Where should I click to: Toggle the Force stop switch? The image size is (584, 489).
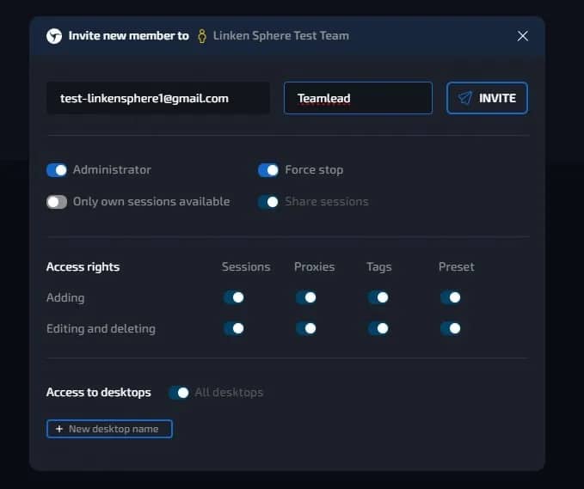[268, 170]
